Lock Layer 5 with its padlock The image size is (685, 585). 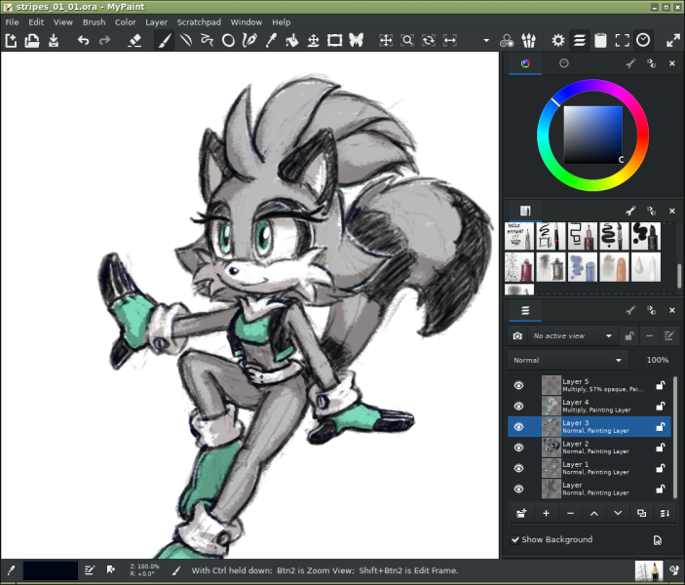tap(660, 385)
